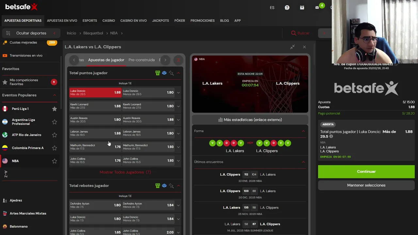Image resolution: width=418 pixels, height=235 pixels.
Task: Click the Betsafe logo
Action: pos(22,7)
